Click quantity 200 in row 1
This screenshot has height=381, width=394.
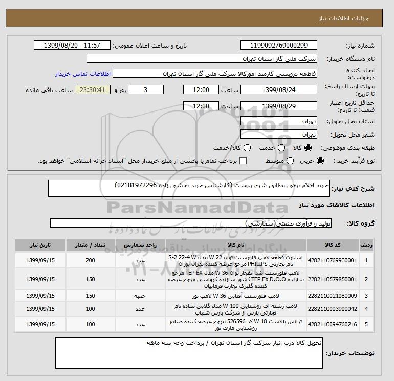91,260
